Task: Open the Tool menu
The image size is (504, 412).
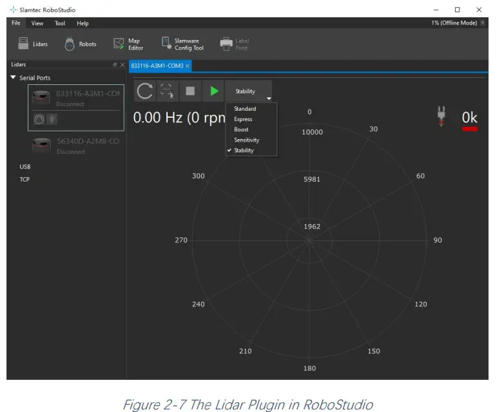Action: 60,23
